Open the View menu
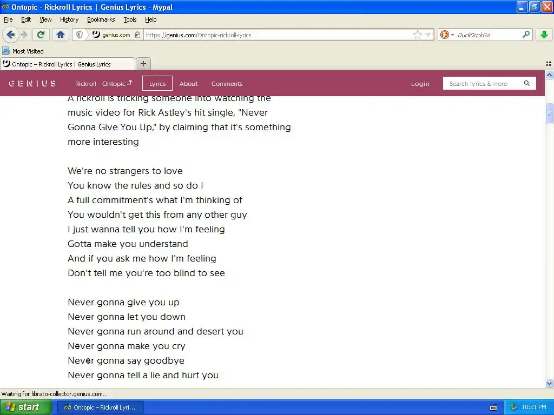This screenshot has width=554, height=415. 45,19
